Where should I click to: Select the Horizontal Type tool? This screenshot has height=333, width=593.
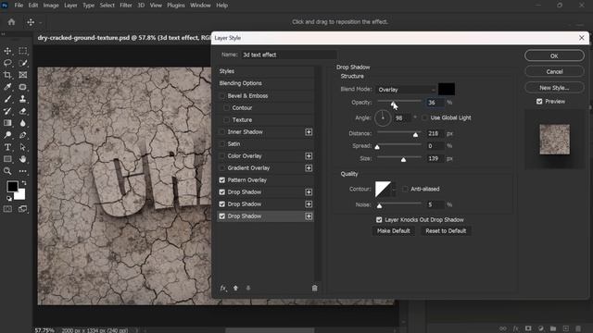(x=7, y=147)
